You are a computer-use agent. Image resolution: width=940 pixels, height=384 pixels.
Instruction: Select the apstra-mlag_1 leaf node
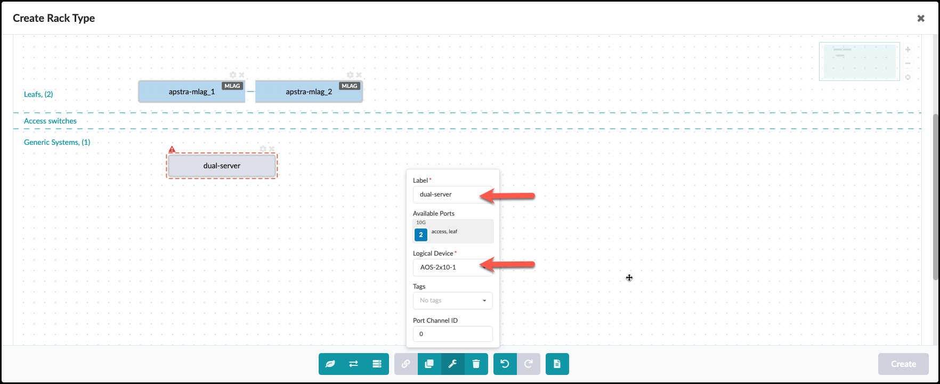191,92
